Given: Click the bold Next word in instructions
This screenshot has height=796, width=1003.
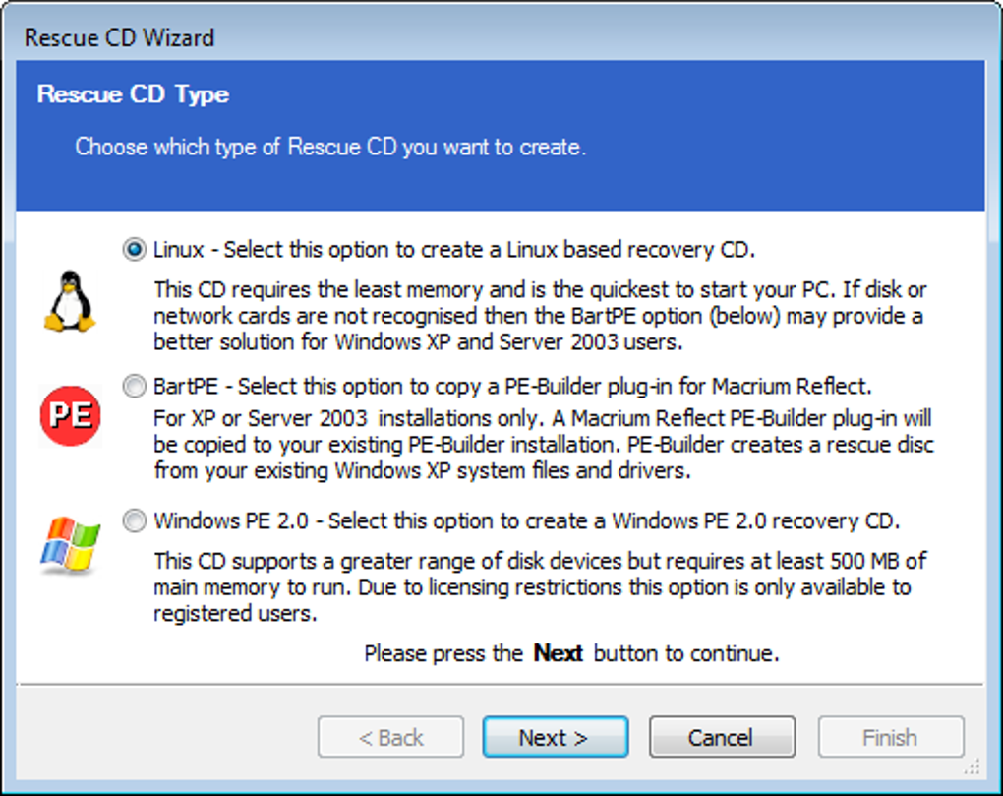Looking at the screenshot, I should click(x=559, y=653).
